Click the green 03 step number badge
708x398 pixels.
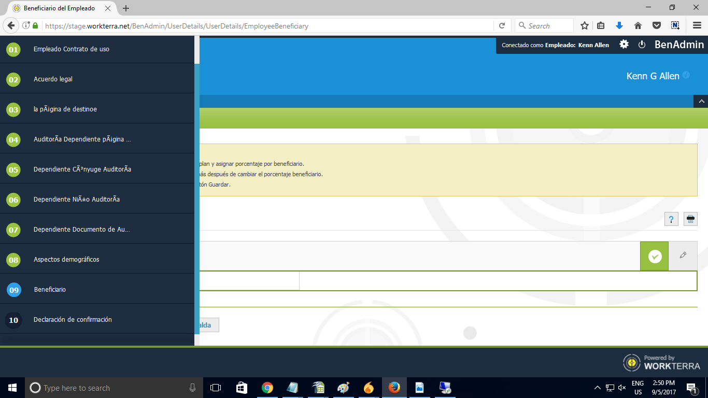13,110
